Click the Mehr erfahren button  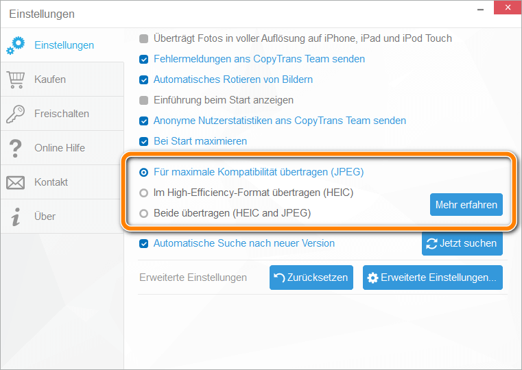[466, 204]
